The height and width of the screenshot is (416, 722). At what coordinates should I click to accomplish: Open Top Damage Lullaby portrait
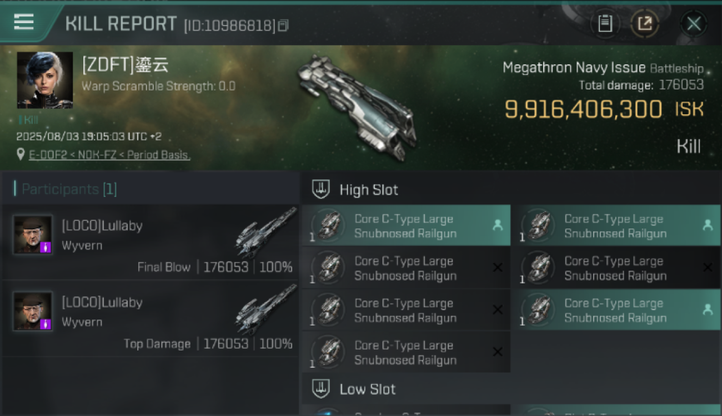(33, 311)
